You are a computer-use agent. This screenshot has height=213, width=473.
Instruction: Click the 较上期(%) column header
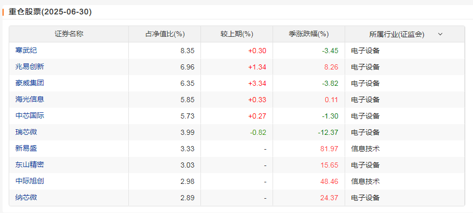pos(237,34)
